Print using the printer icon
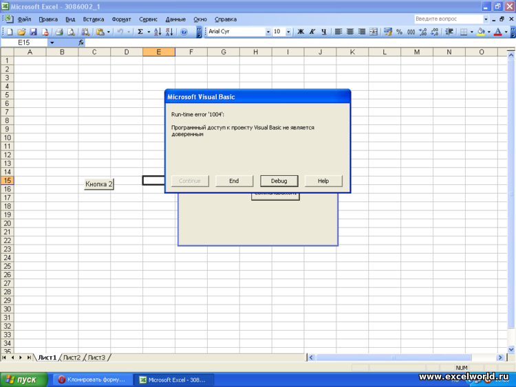The image size is (516, 387). click(x=59, y=32)
